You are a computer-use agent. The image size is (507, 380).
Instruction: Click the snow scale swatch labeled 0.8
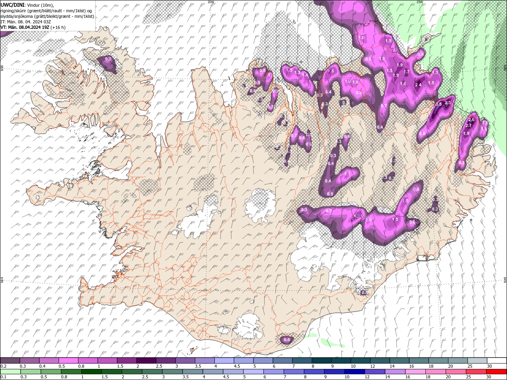88,361
